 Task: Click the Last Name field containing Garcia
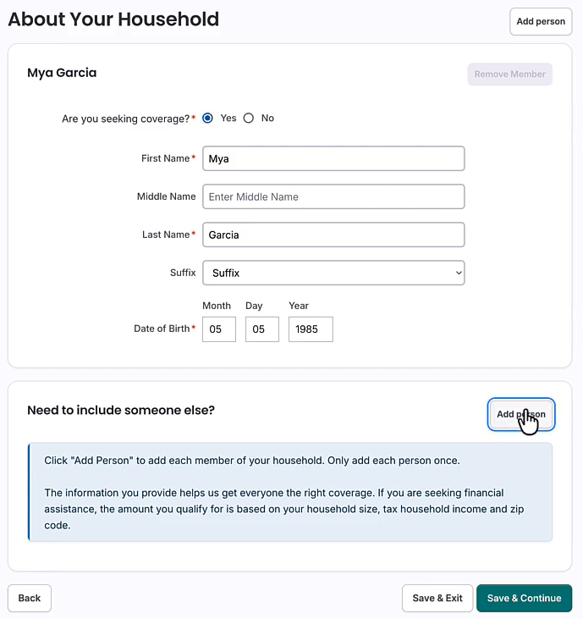coord(333,235)
